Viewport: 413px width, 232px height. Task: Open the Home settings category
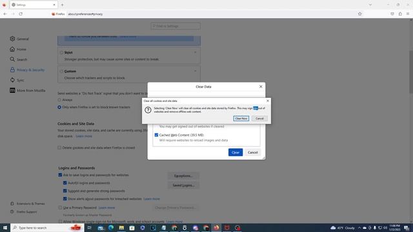(x=18, y=49)
